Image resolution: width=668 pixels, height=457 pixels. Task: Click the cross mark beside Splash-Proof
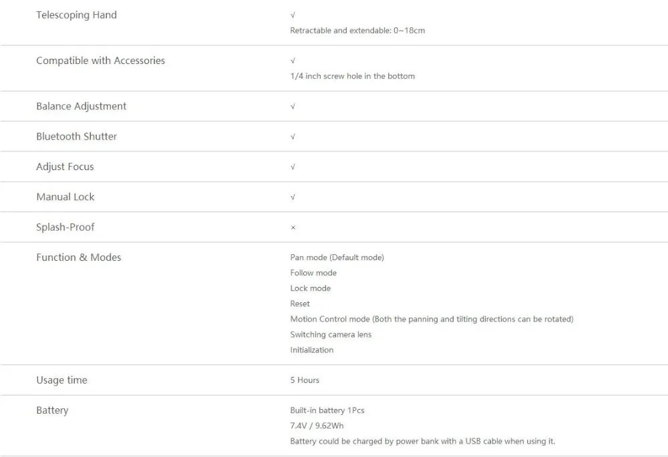pos(293,227)
